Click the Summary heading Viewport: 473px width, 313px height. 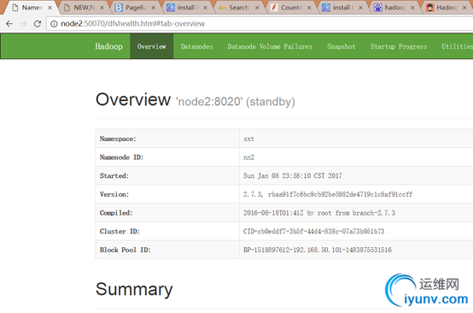[134, 289]
